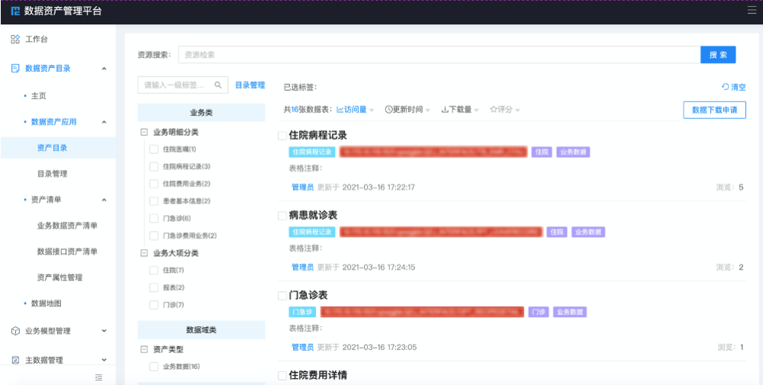The width and height of the screenshot is (763, 385).
Task: Click the 数据下载申请 button
Action: coord(714,110)
